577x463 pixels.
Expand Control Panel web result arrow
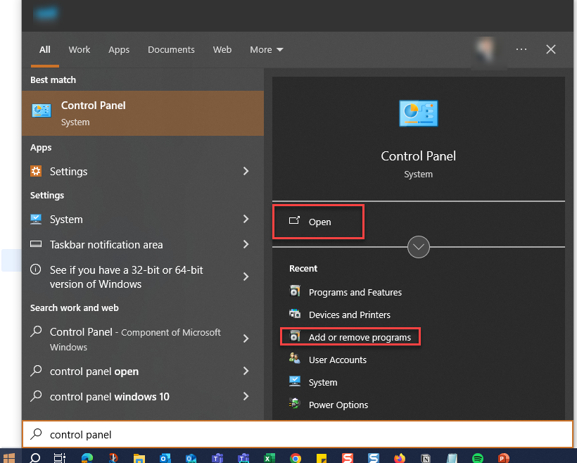coord(246,338)
